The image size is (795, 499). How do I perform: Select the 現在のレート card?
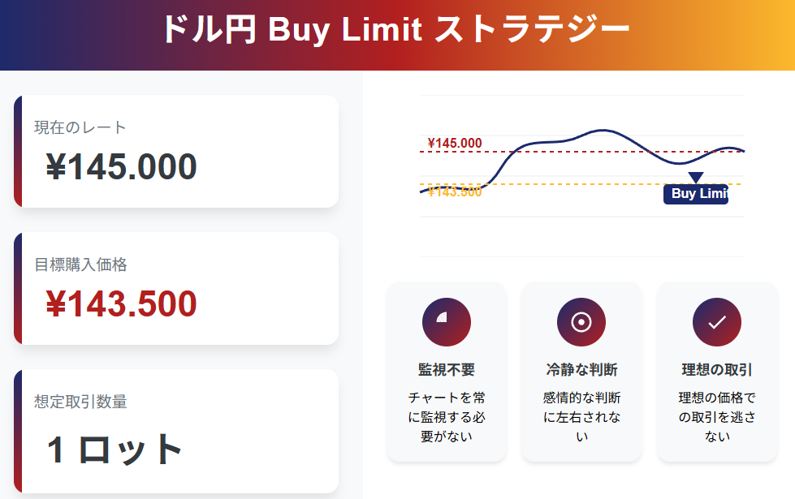coord(176,151)
